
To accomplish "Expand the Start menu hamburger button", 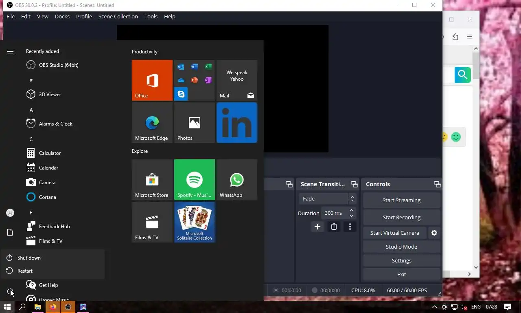I will coord(10,51).
